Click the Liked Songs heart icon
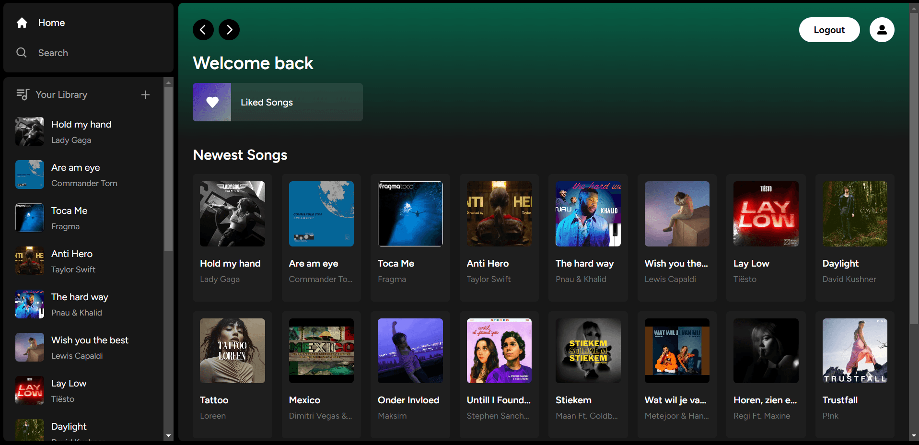Screen dimensions: 919x445 [x=212, y=102]
